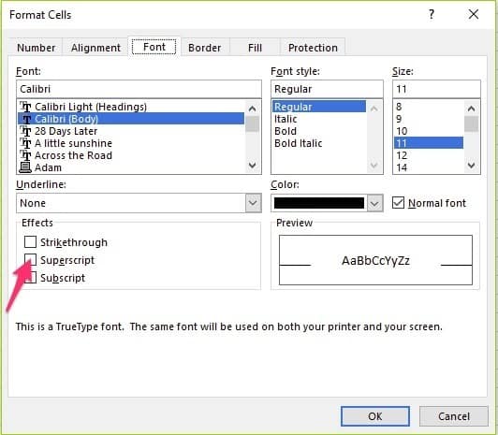498x435 pixels.
Task: Click the Help question mark icon
Action: (x=432, y=14)
